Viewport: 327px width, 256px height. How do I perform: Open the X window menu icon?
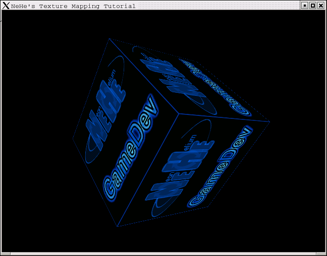click(6, 6)
